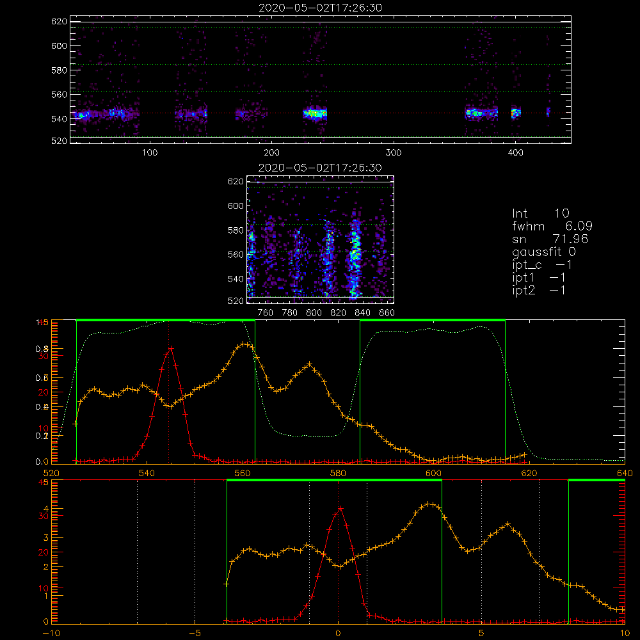Select the 'ipt_c -1' parameter text

542,265
